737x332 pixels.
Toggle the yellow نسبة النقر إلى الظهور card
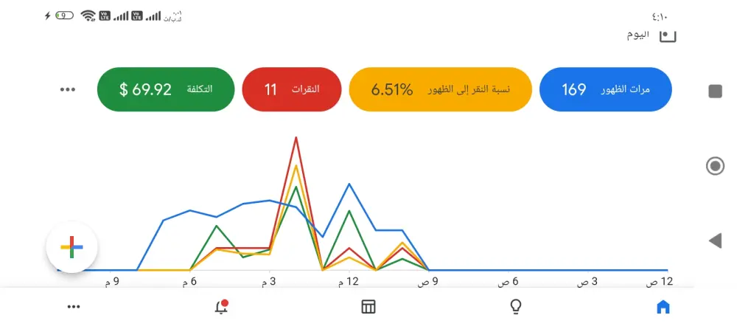click(440, 89)
